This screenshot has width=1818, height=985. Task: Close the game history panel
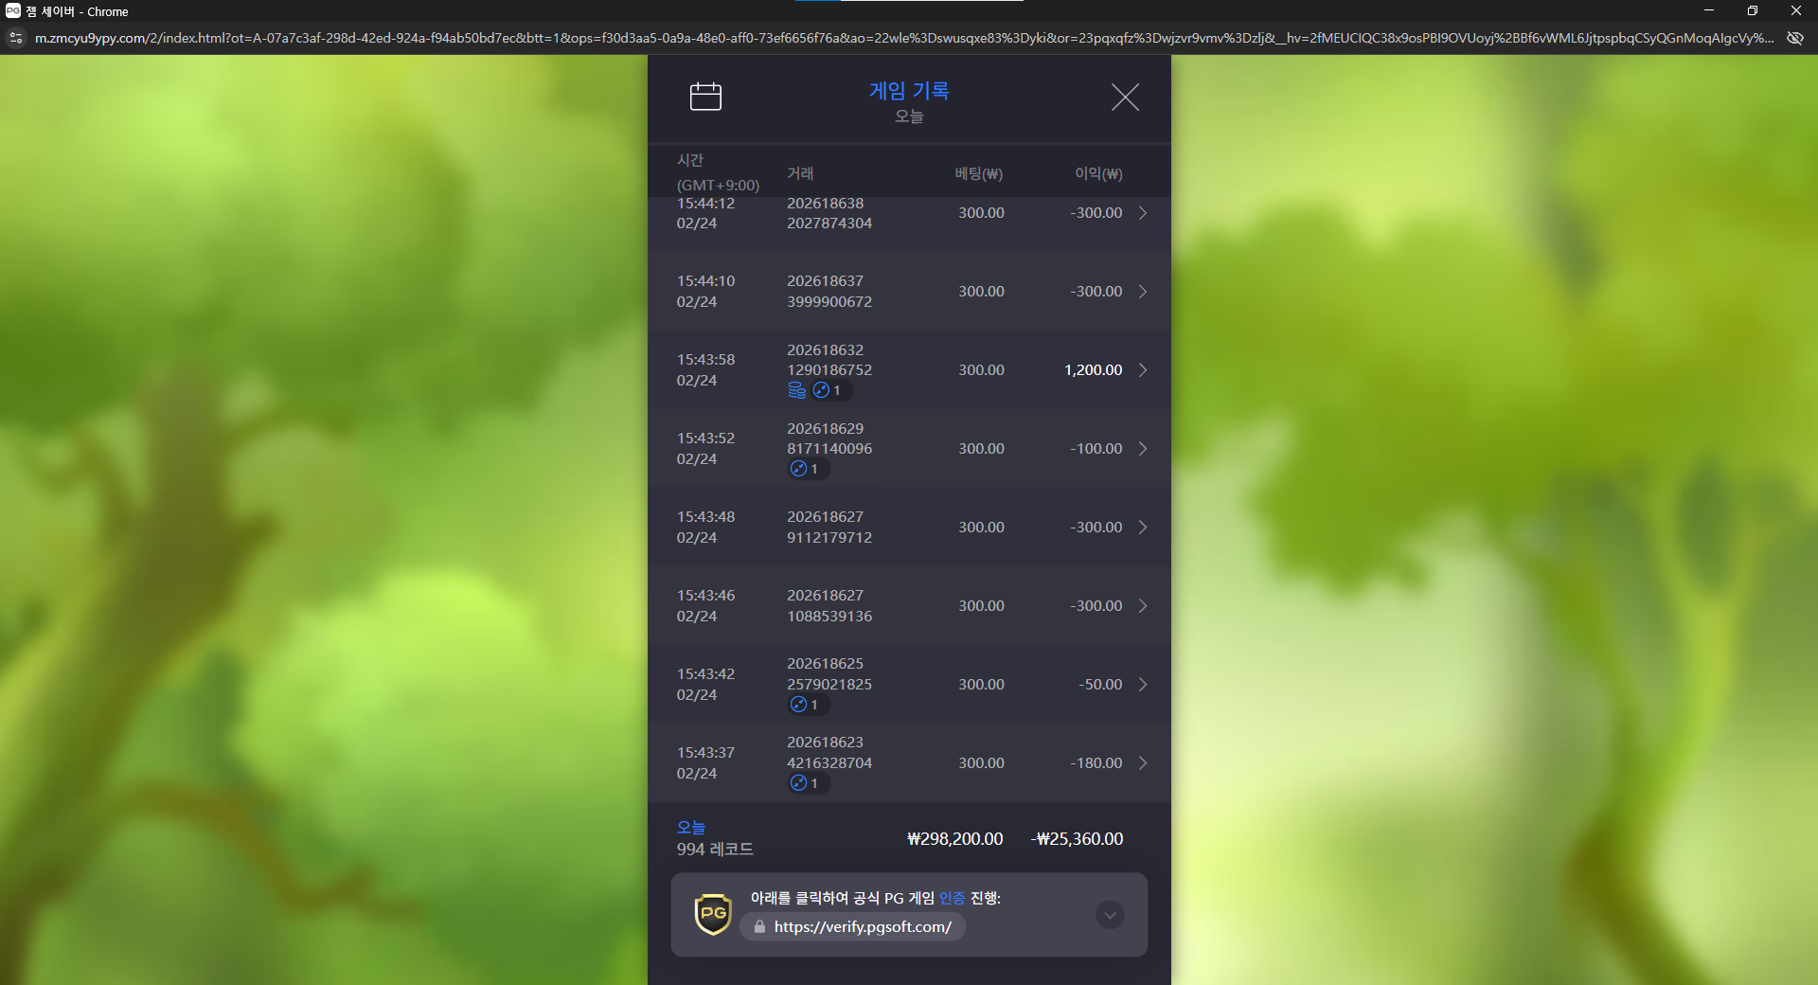pos(1124,97)
